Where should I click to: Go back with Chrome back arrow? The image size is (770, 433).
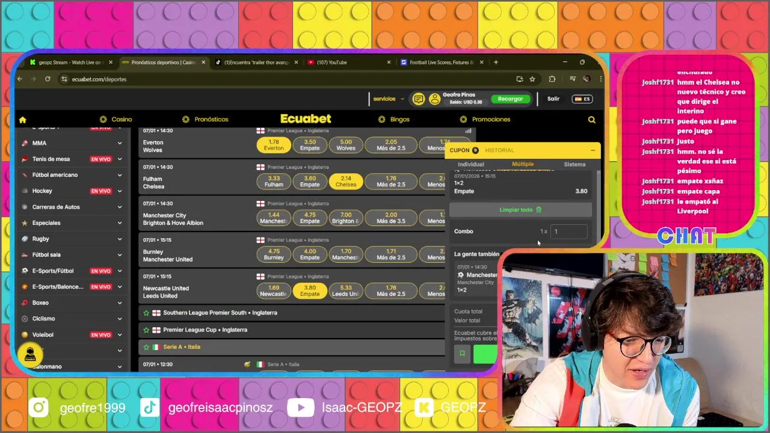click(x=20, y=79)
